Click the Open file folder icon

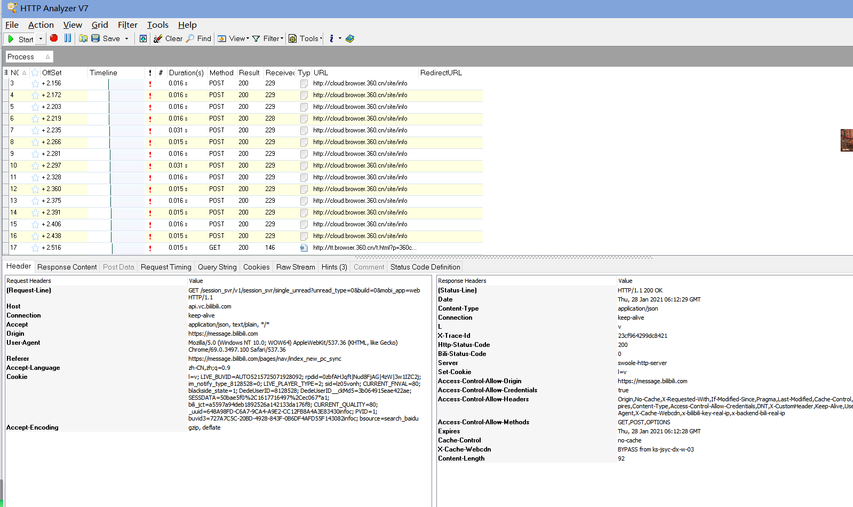83,38
